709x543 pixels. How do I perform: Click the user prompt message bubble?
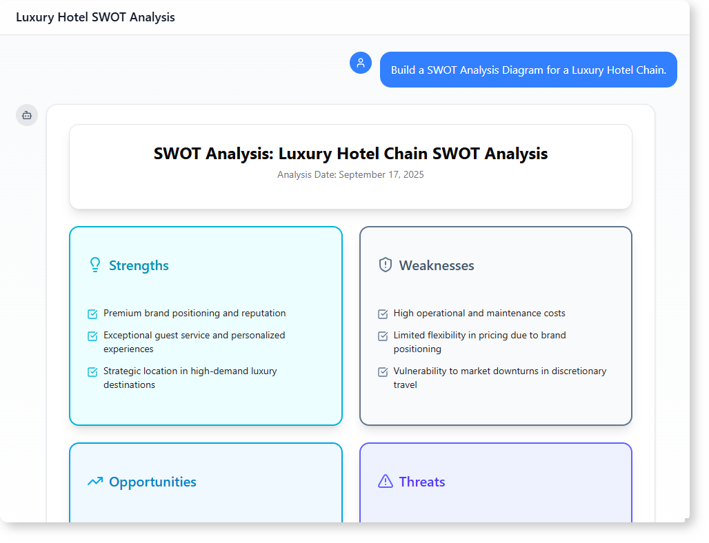(528, 70)
